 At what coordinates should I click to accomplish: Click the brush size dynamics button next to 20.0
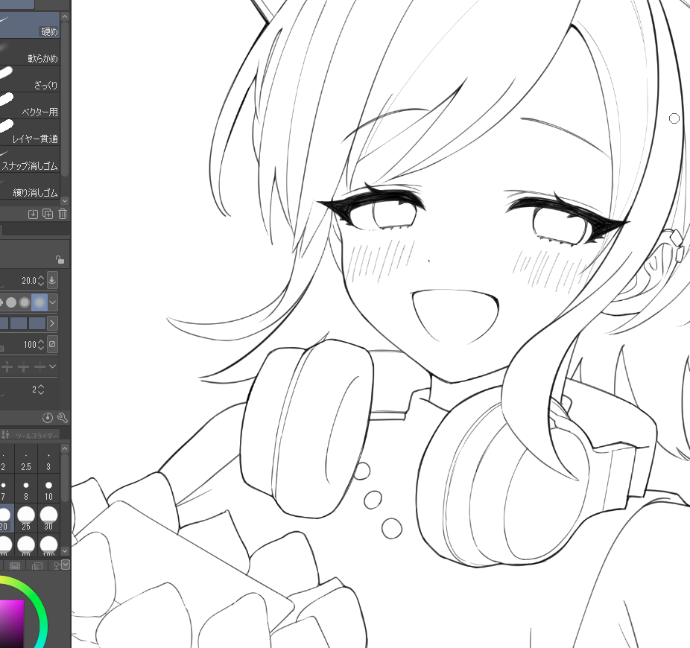pos(52,281)
